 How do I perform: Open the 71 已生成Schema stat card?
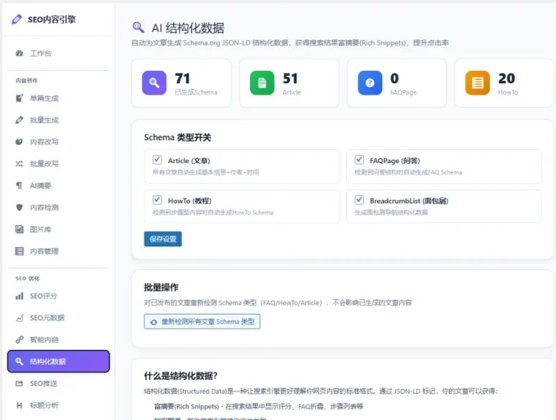coord(181,83)
